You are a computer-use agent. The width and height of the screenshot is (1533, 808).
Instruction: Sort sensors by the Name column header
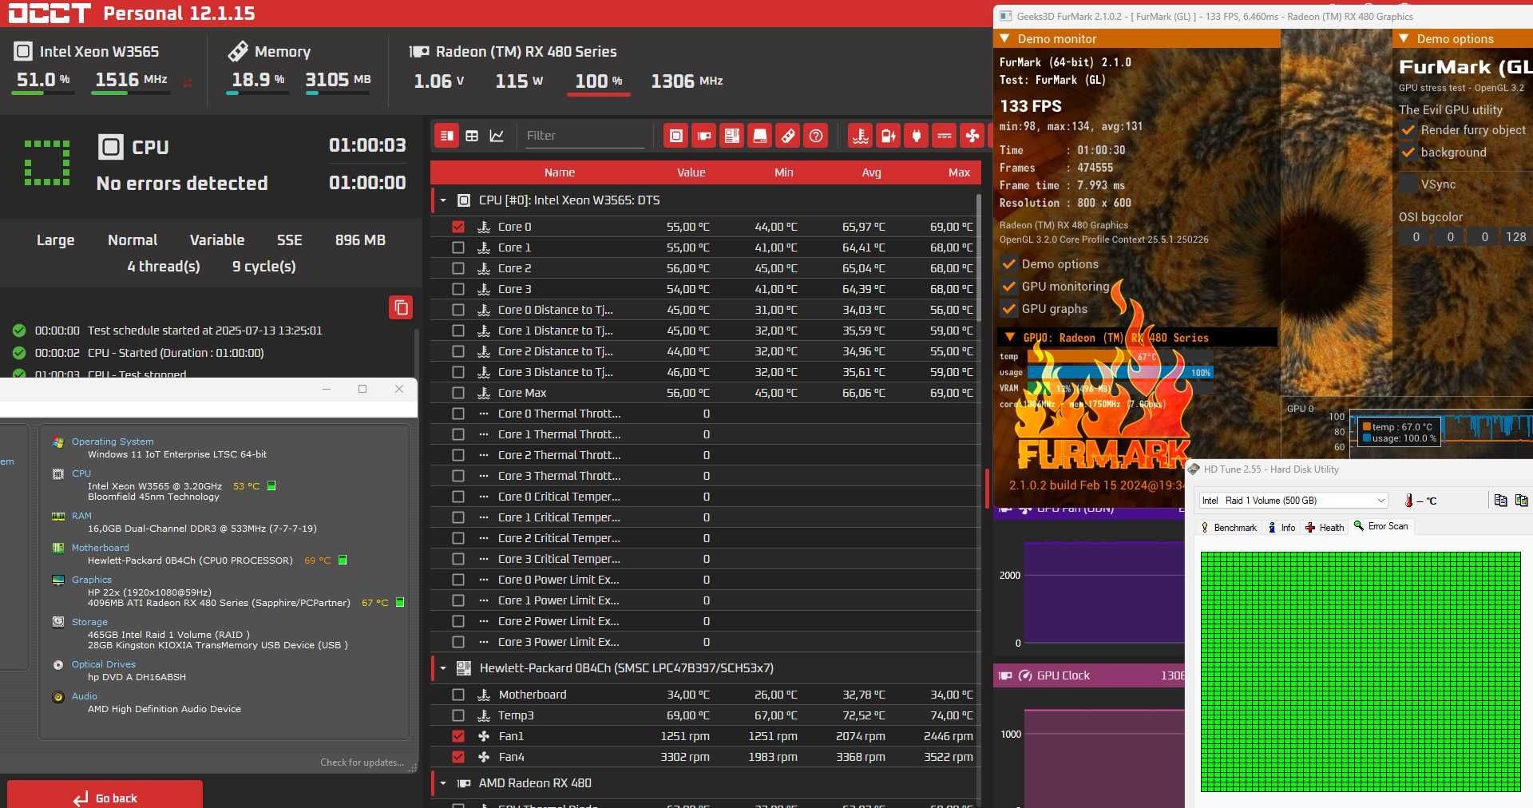point(560,172)
